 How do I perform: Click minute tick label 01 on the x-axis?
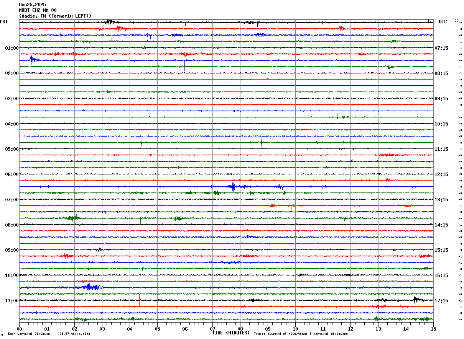47,329
